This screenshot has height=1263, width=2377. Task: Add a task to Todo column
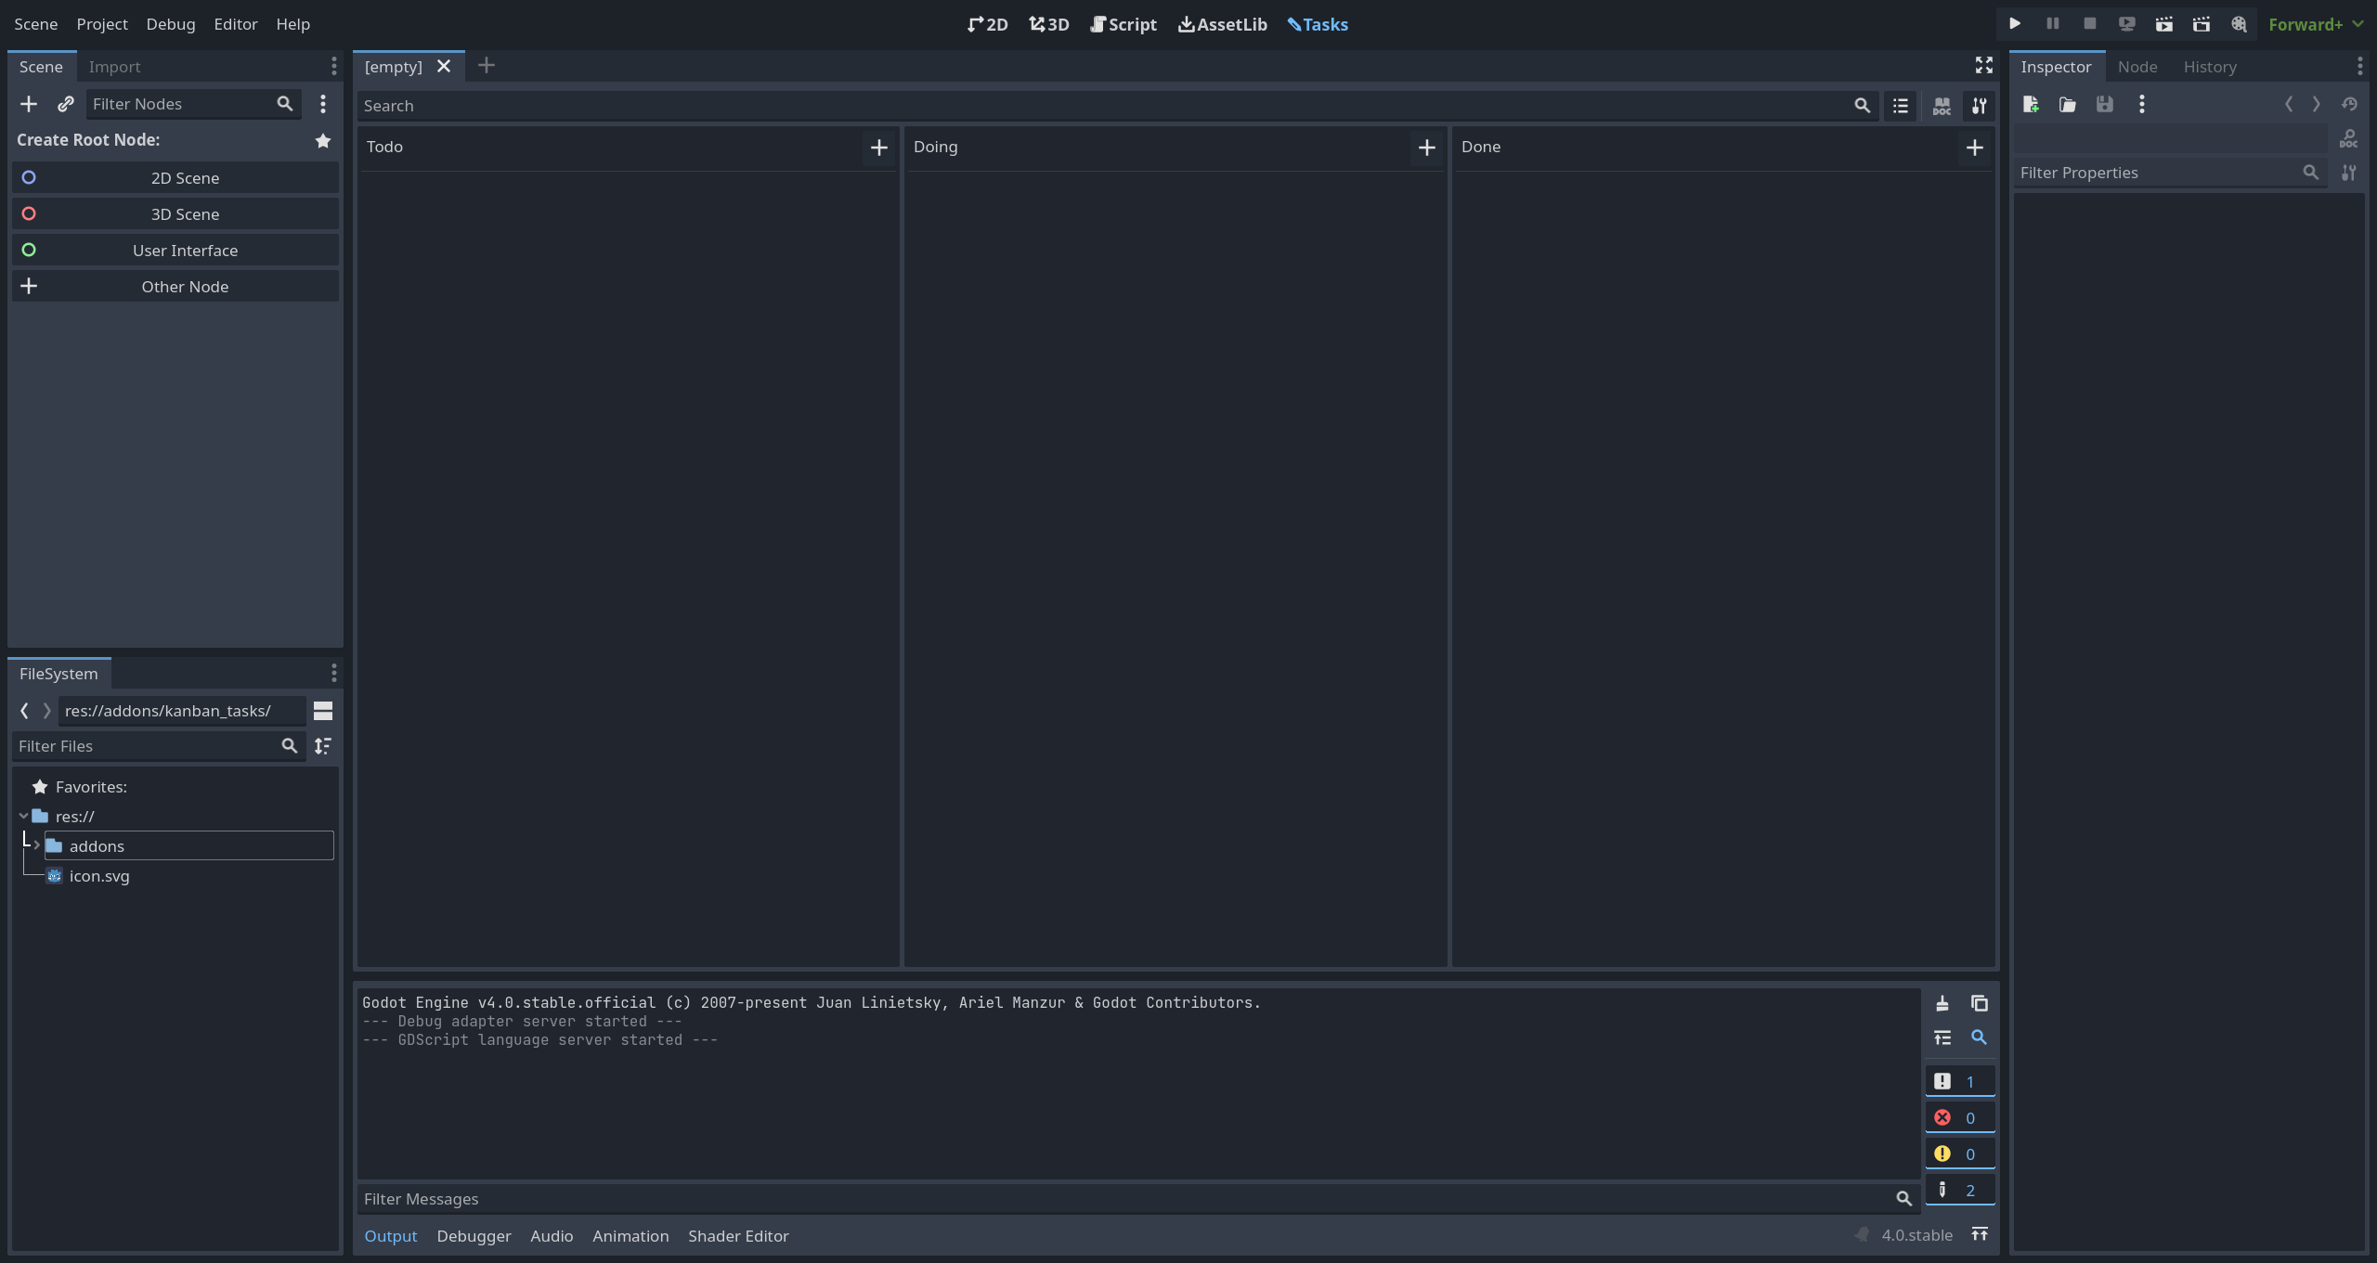coord(878,148)
